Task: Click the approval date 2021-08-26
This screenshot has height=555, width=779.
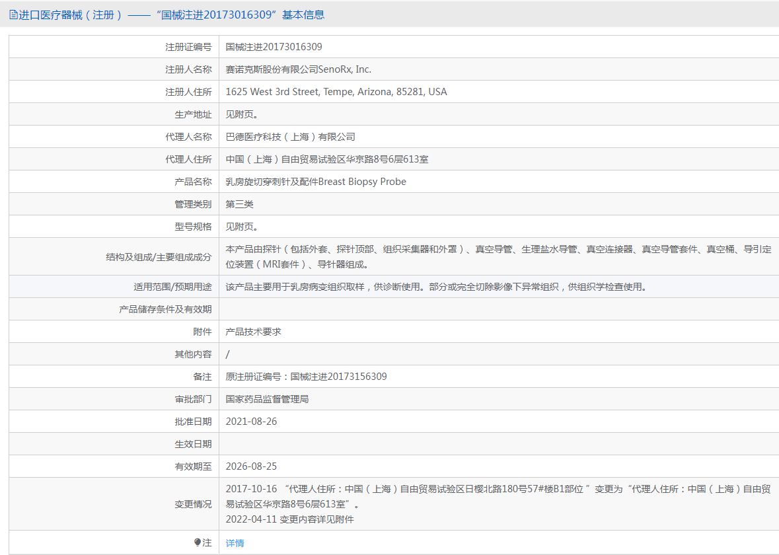Action: (251, 422)
